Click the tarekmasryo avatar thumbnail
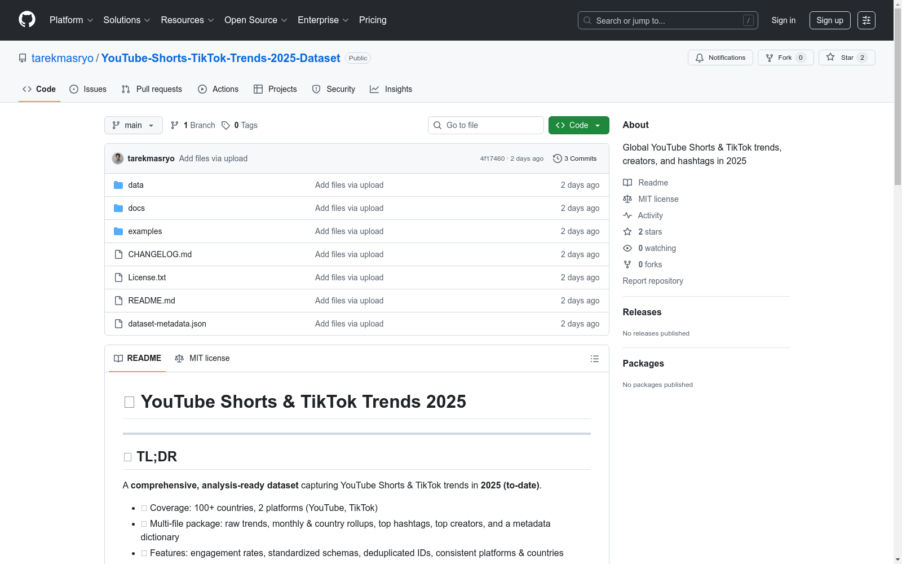 [118, 158]
